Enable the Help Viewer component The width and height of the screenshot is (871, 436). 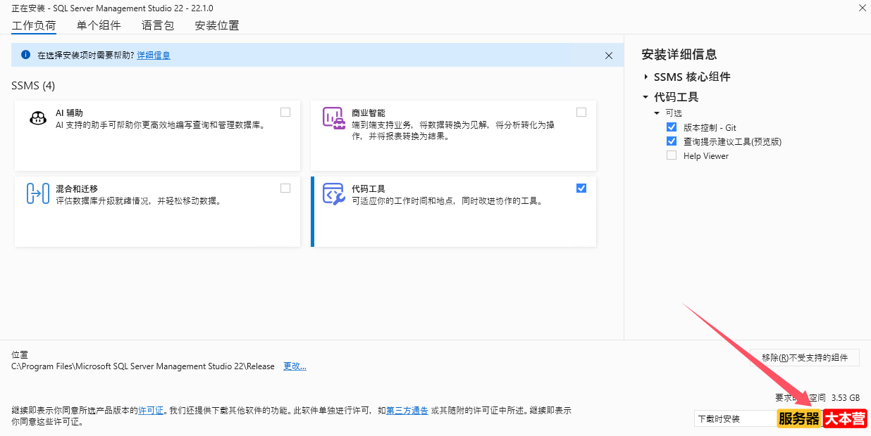coord(672,155)
